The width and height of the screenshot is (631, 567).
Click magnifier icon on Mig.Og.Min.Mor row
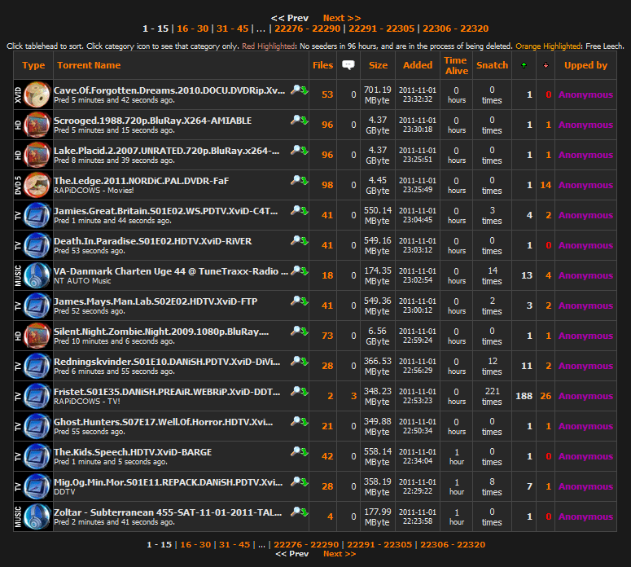tap(296, 481)
